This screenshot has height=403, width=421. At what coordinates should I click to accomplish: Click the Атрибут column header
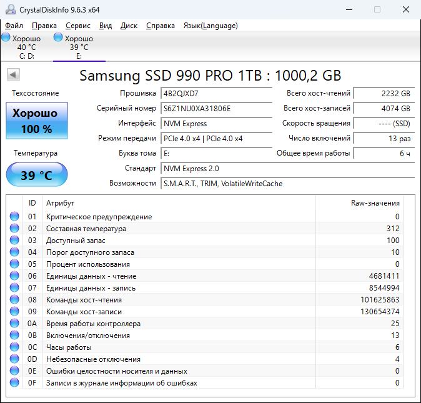click(61, 203)
